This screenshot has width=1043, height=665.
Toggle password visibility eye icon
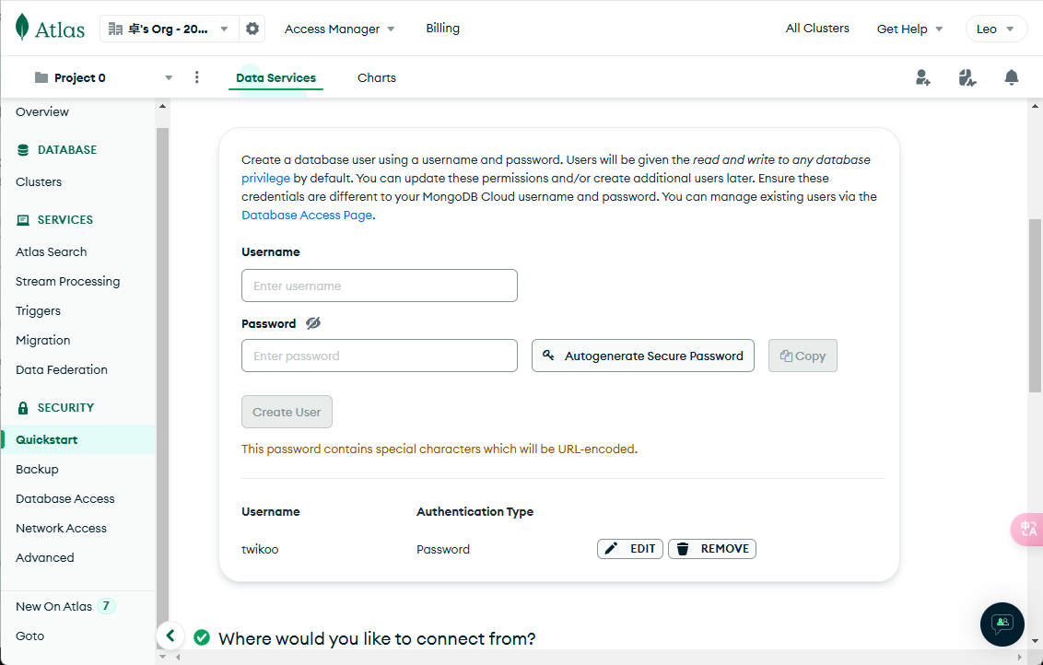click(x=313, y=323)
